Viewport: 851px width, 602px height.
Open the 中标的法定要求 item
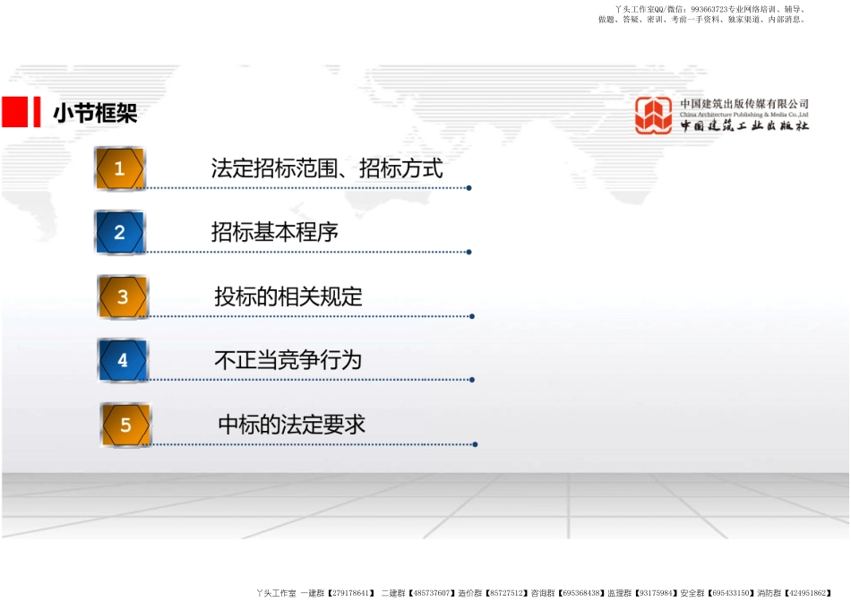click(x=292, y=425)
